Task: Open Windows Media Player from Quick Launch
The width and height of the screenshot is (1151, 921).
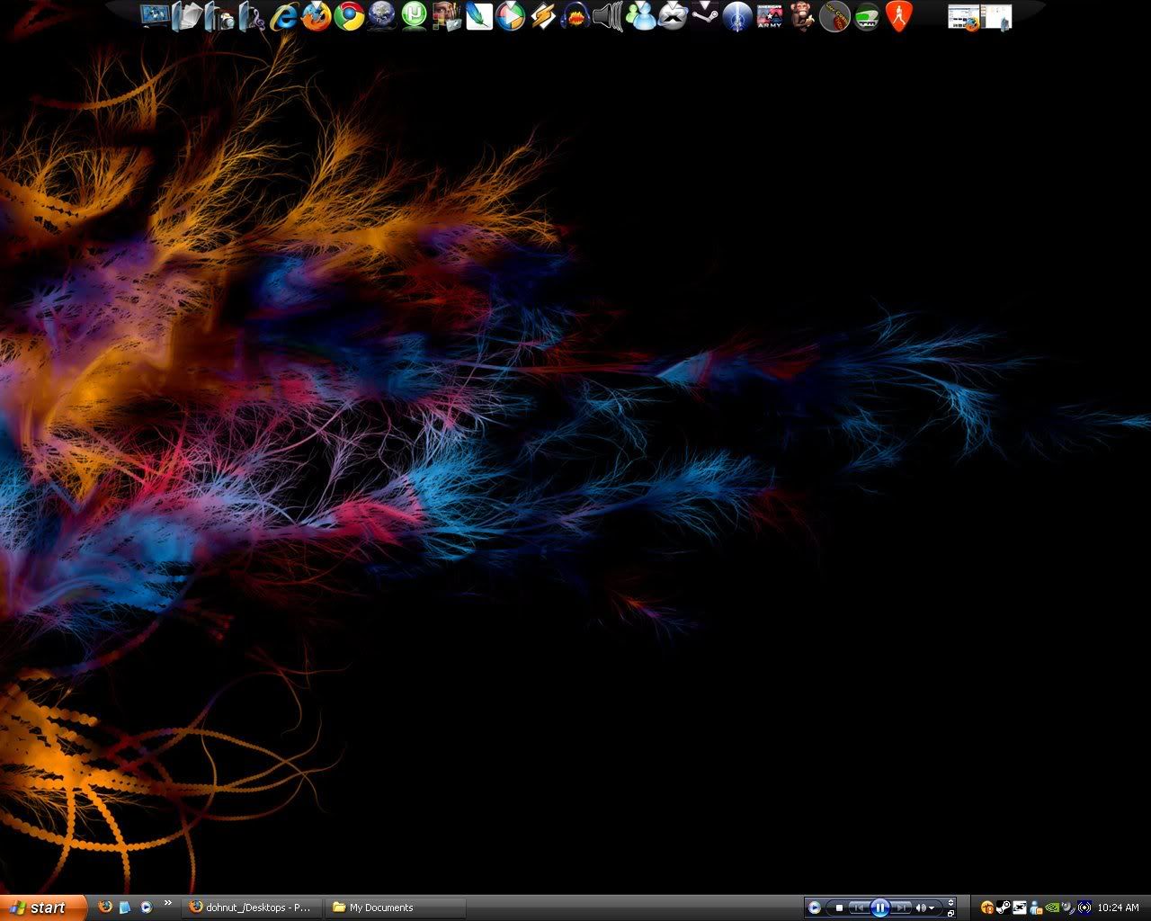Action: pos(147,908)
